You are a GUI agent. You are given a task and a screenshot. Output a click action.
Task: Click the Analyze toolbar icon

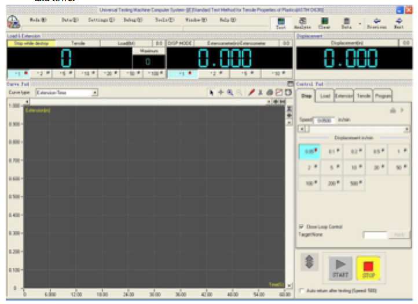click(302, 23)
